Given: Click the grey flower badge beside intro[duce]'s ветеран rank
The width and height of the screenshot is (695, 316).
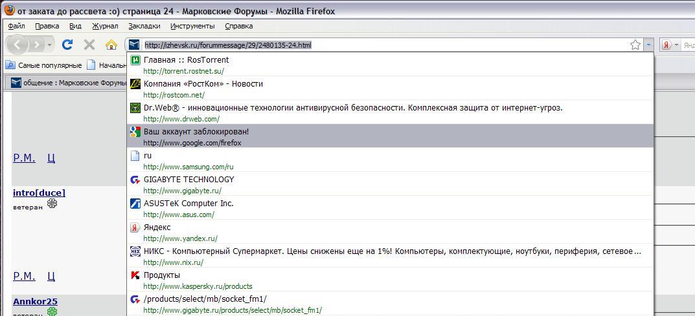Looking at the screenshot, I should (52, 204).
